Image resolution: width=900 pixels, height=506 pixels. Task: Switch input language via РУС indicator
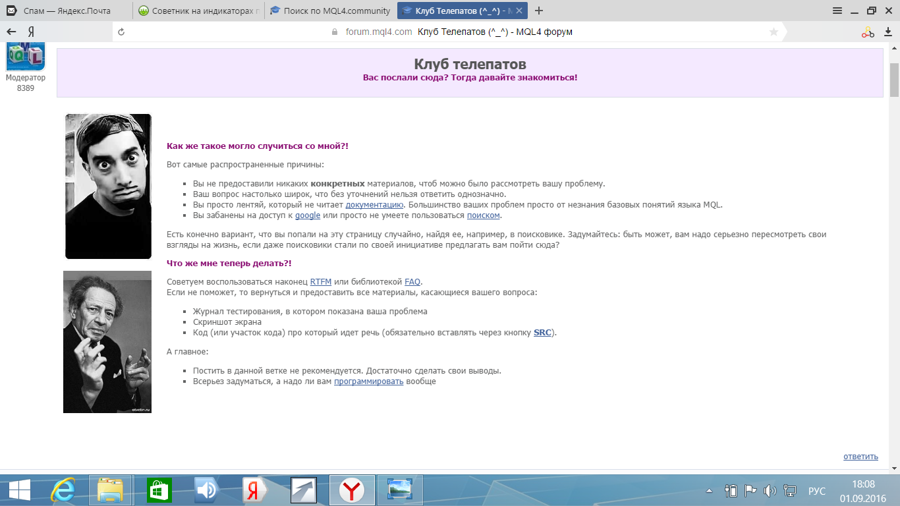816,491
